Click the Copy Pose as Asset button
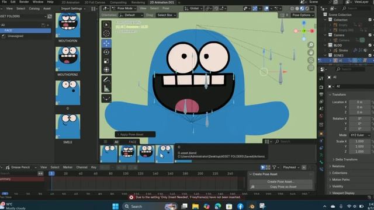The height and width of the screenshot is (210, 374). tap(280, 187)
